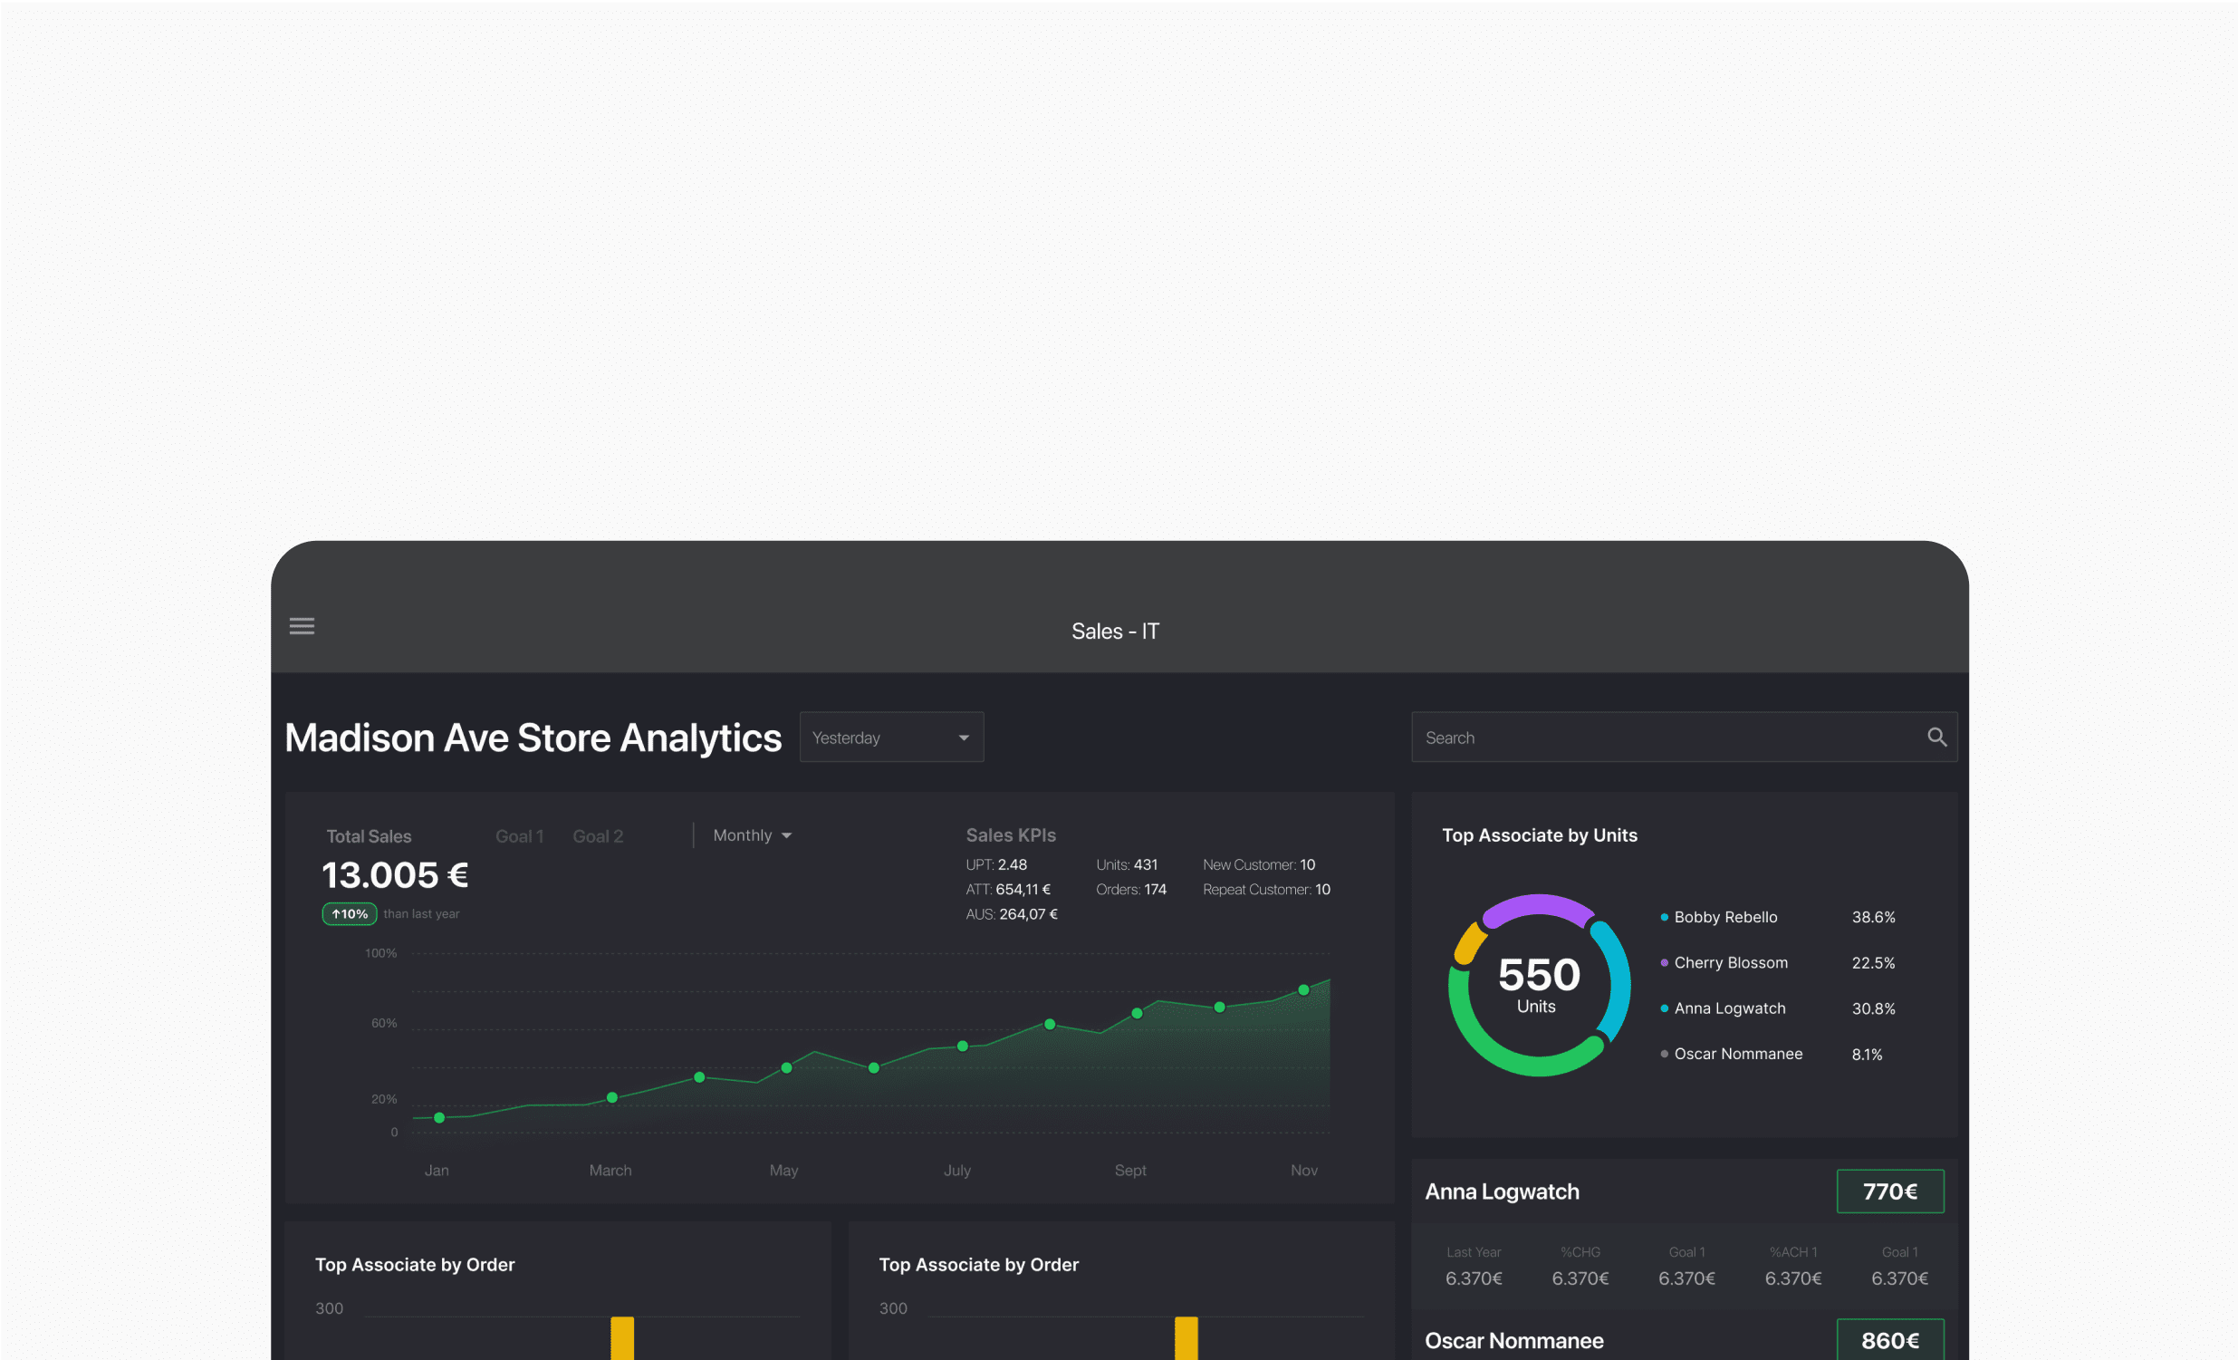Click the Jan data point on the sales chart
Screen dimensions: 2238x1360
click(438, 1117)
